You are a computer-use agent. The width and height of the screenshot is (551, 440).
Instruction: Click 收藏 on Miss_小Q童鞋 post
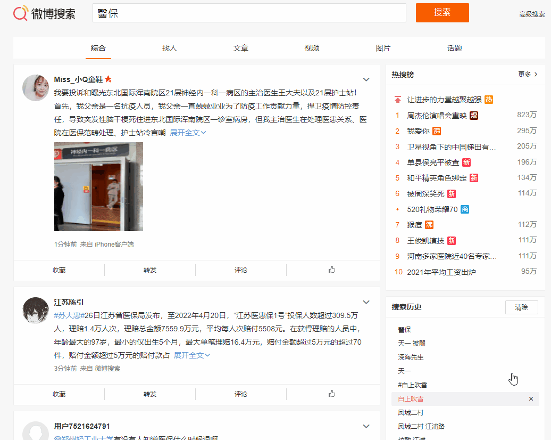(x=59, y=270)
